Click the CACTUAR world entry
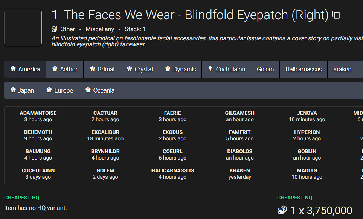363x219 pixels. (105, 116)
